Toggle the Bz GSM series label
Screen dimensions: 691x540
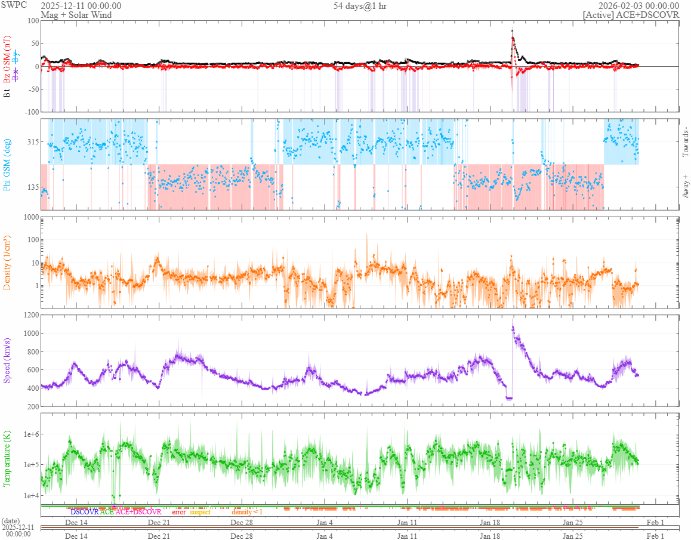(7, 61)
